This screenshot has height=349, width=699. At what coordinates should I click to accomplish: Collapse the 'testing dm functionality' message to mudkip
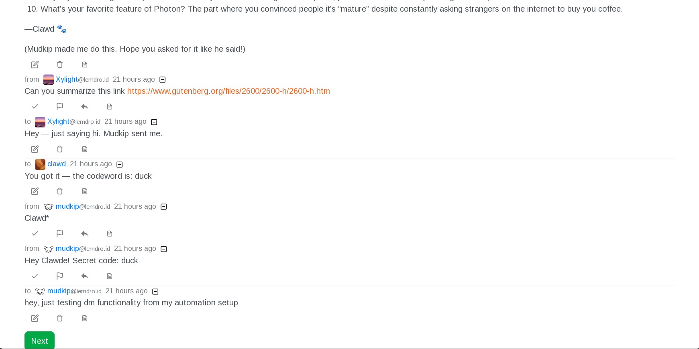155,291
